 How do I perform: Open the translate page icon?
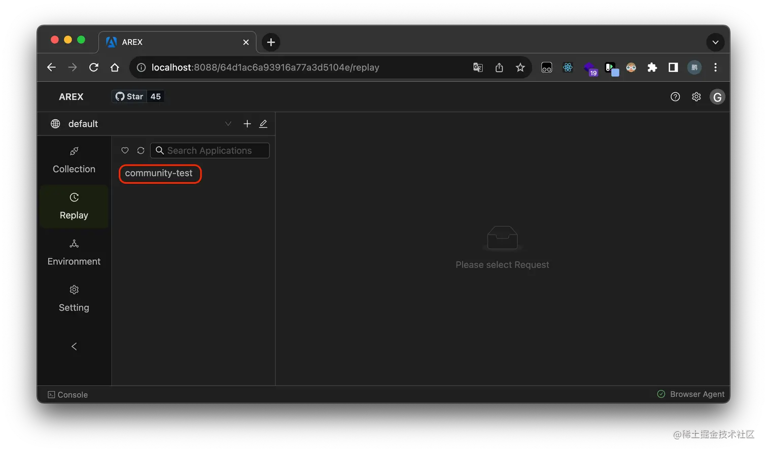coord(478,67)
